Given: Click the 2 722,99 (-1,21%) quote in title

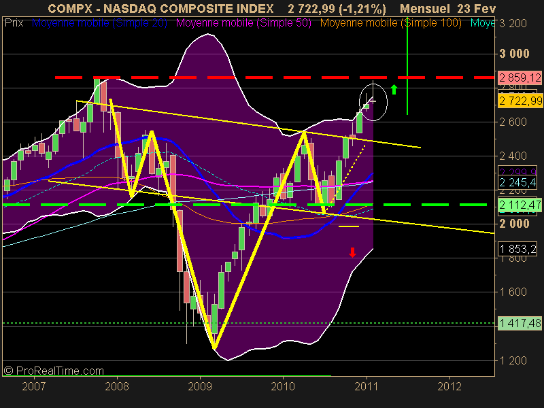Looking at the screenshot, I should (337, 8).
